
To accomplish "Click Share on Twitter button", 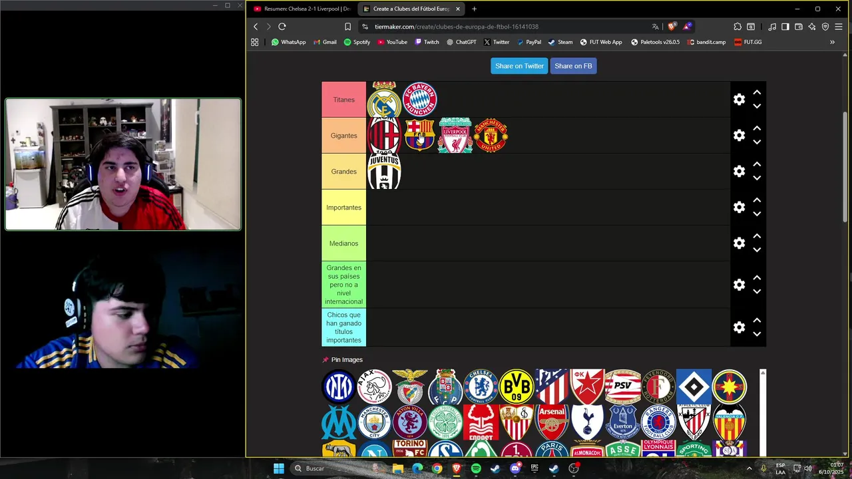I will (x=519, y=66).
